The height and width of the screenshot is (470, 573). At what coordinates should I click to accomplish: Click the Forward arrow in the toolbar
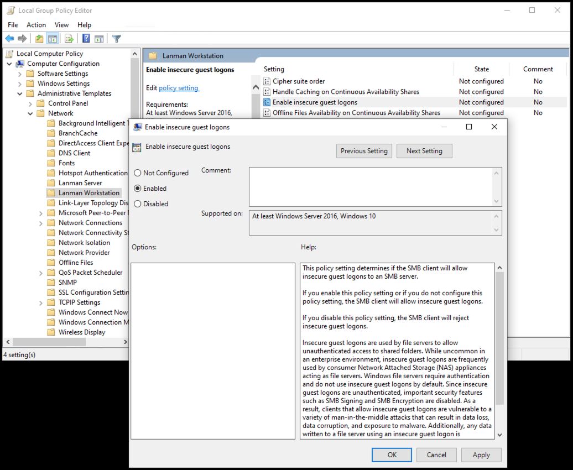[22, 38]
